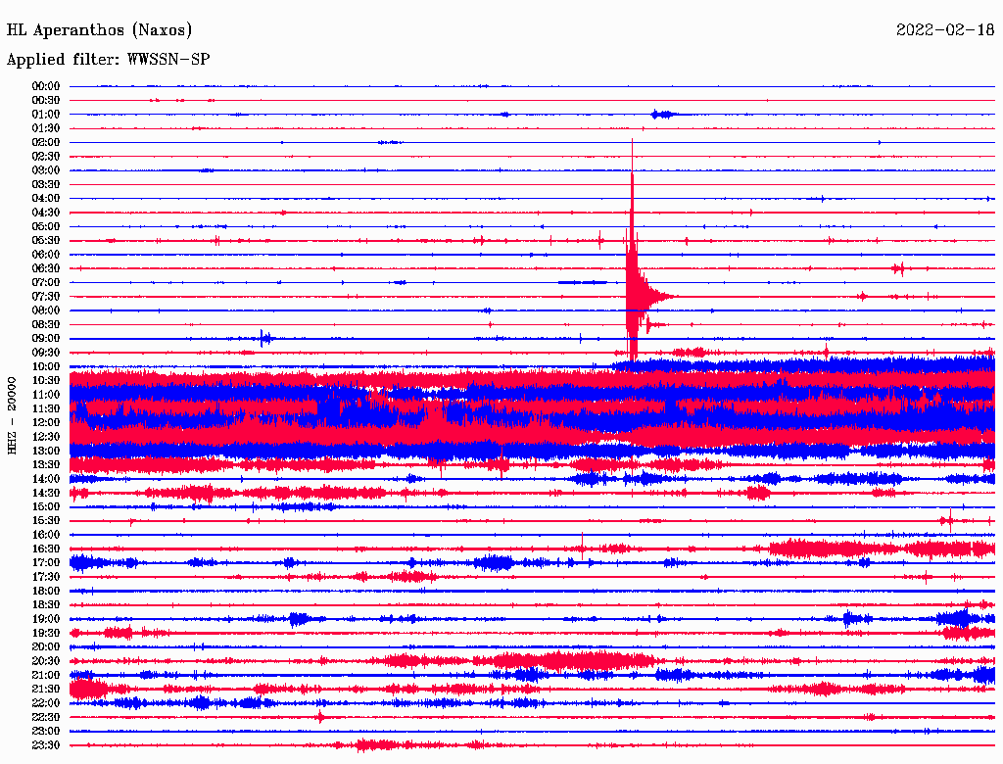
Task: Click the 21:00 time label
Action: pyautogui.click(x=46, y=676)
